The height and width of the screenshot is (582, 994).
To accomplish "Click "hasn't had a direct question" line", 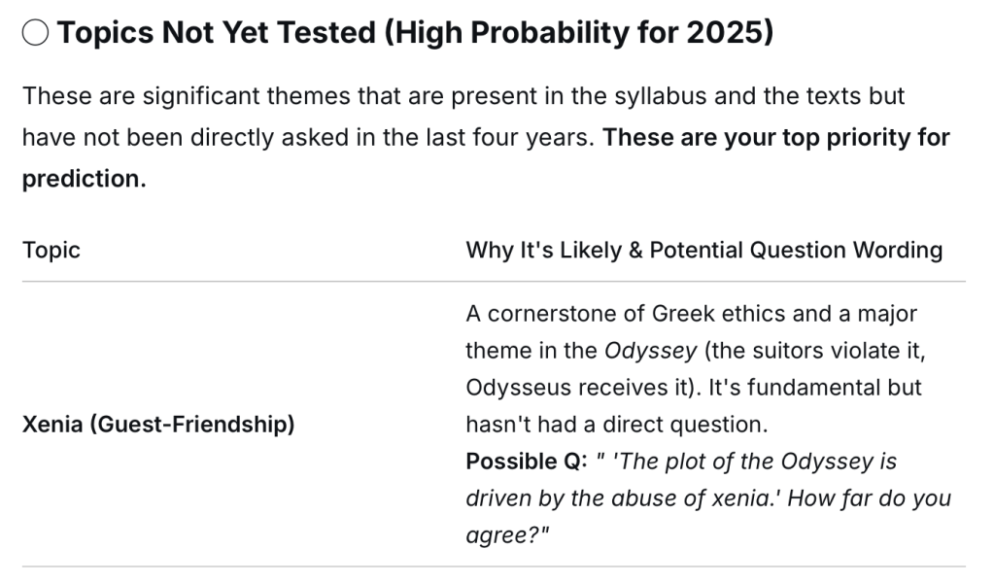I will 617,425.
